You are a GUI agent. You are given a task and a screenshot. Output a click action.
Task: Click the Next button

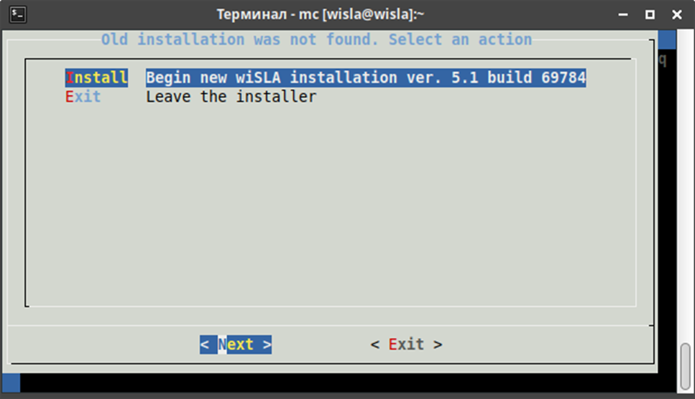[x=235, y=344]
